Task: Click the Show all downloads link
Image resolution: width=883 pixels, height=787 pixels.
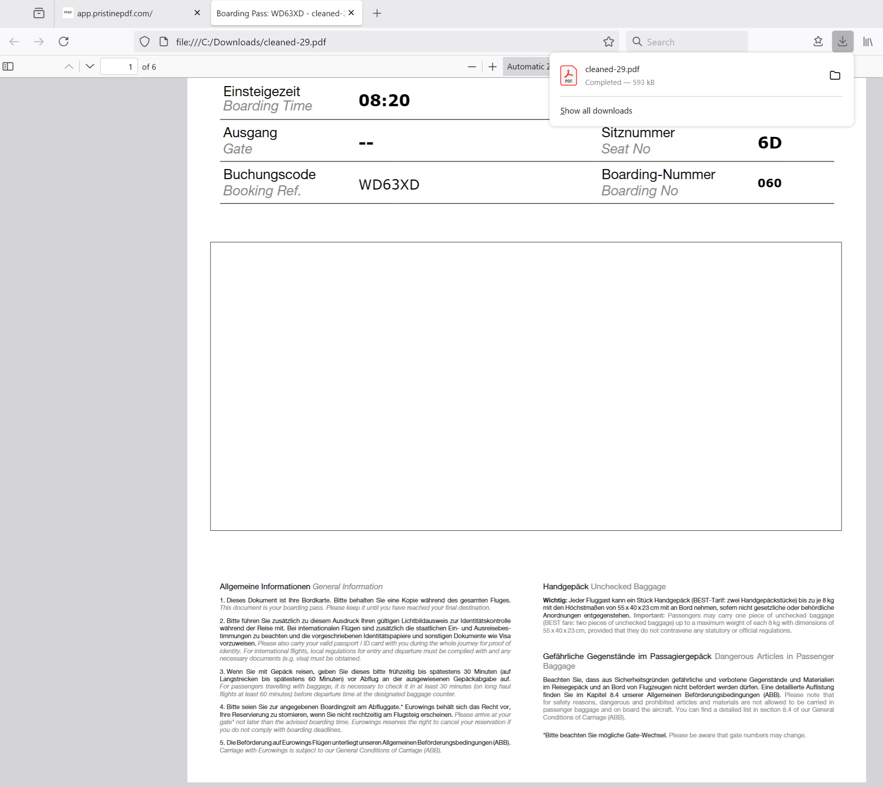Action: tap(595, 111)
